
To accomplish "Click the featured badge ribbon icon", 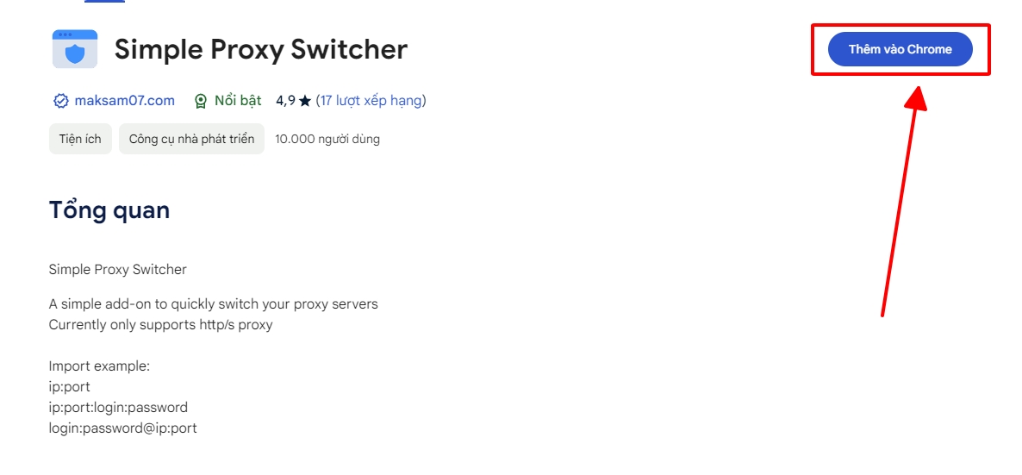I will (201, 101).
